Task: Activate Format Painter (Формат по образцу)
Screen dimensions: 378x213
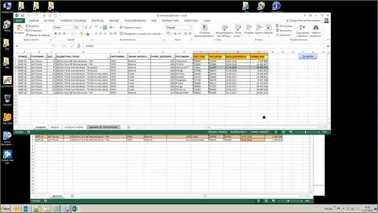Action: [38, 35]
